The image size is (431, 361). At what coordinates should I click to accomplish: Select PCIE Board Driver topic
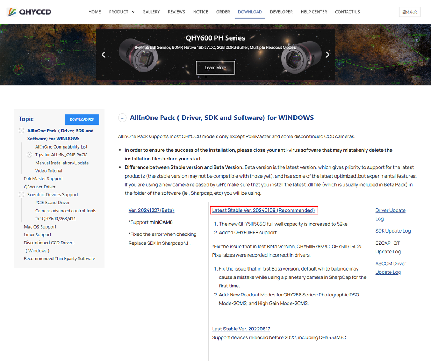52,203
